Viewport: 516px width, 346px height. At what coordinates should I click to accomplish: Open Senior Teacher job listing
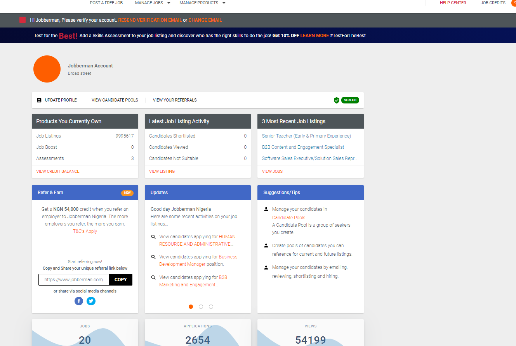pos(306,136)
